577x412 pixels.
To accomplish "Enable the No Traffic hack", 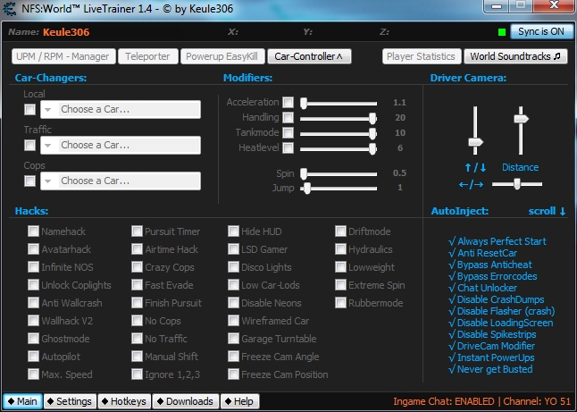I will pos(137,339).
